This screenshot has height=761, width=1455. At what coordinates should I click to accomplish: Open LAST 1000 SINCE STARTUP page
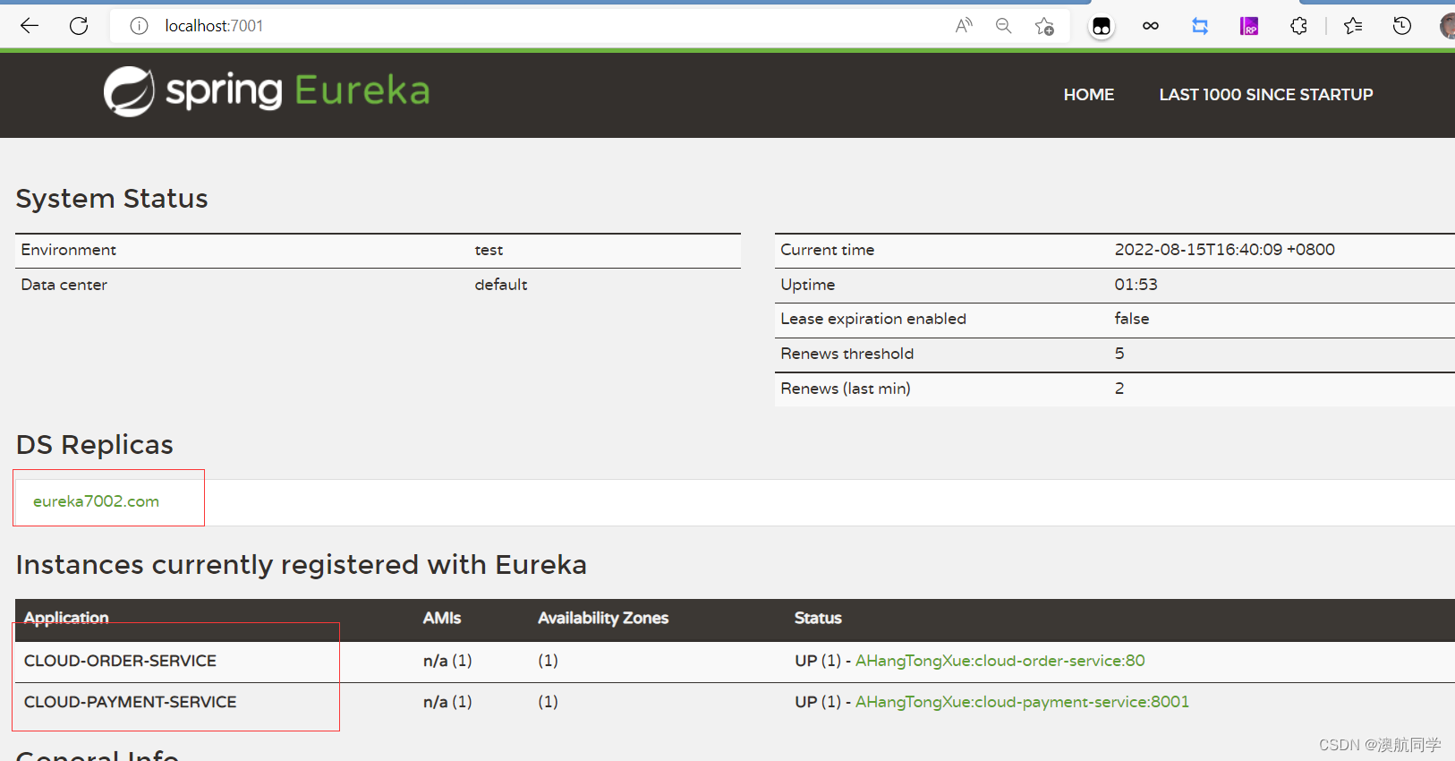pyautogui.click(x=1266, y=95)
